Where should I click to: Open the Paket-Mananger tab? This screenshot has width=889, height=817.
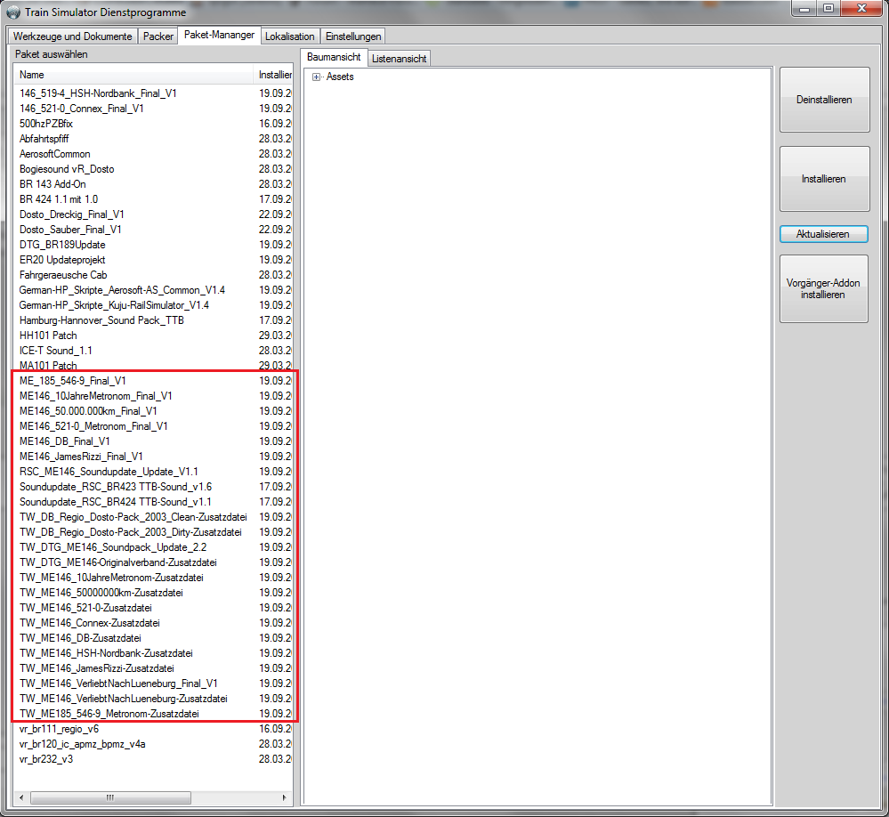(x=220, y=35)
